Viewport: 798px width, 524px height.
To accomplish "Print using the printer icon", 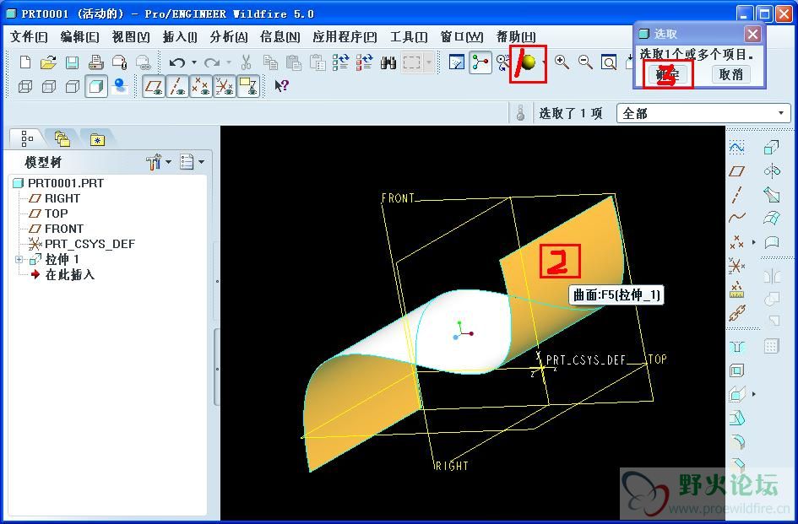I will (95, 62).
